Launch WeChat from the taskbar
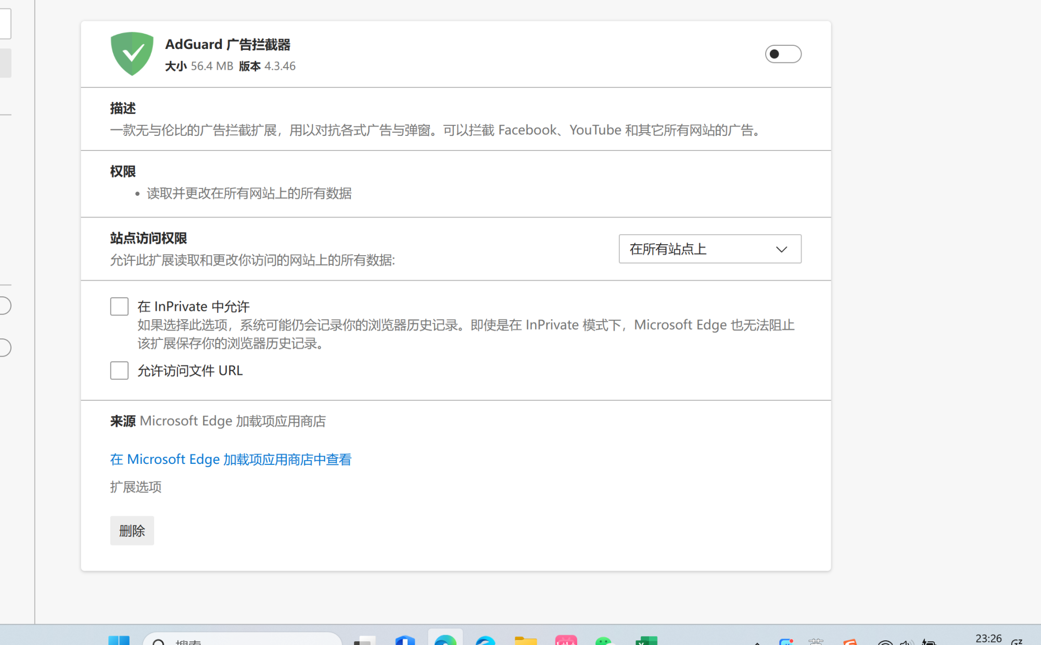1041x645 pixels. [x=604, y=641]
